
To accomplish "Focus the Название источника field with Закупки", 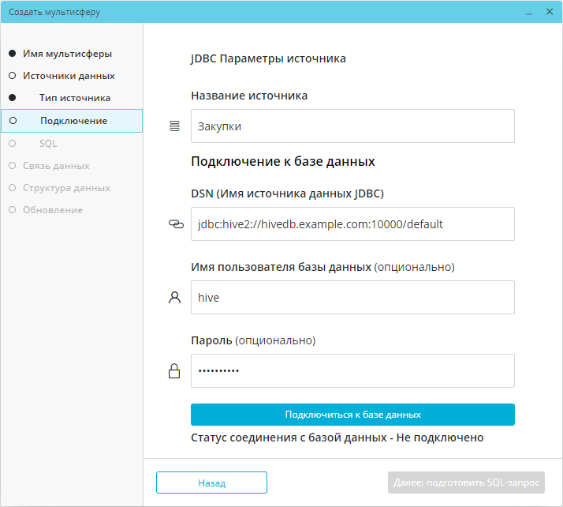I will (352, 126).
